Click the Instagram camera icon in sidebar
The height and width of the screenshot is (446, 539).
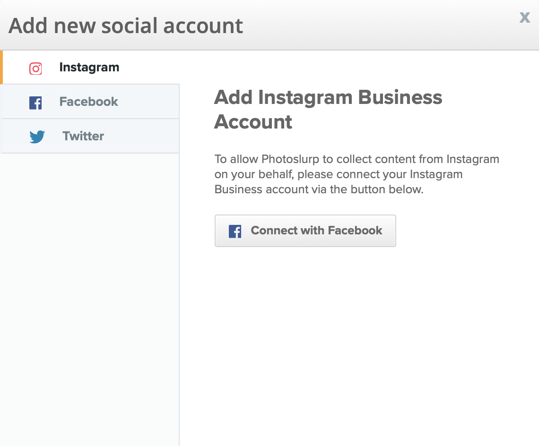[35, 69]
